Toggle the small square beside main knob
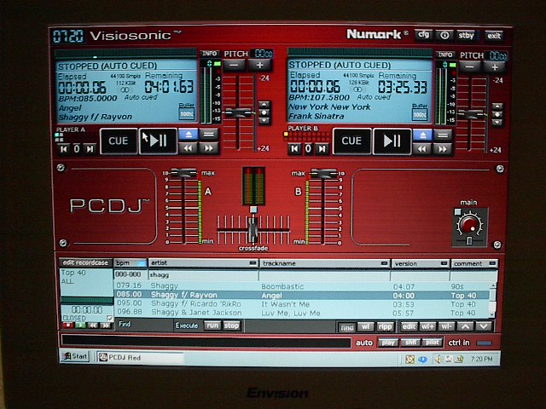 click(x=457, y=212)
